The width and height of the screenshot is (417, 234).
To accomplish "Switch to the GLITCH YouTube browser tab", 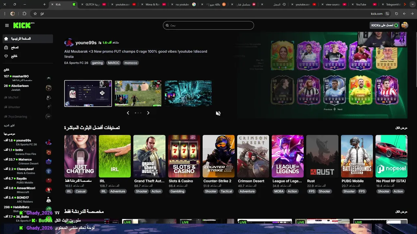I will point(93,5).
